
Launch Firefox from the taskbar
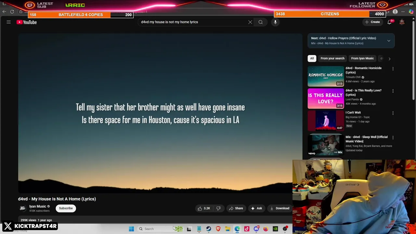[x=266, y=229]
